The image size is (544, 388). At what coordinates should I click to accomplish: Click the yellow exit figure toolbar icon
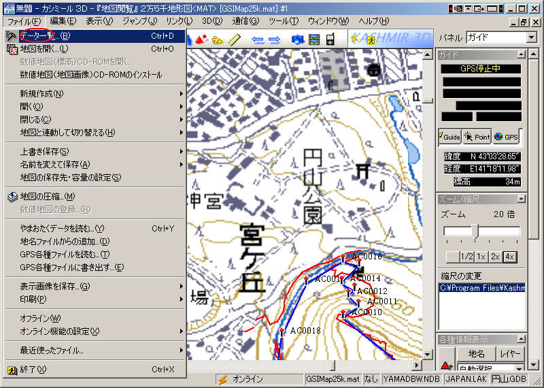tap(371, 40)
